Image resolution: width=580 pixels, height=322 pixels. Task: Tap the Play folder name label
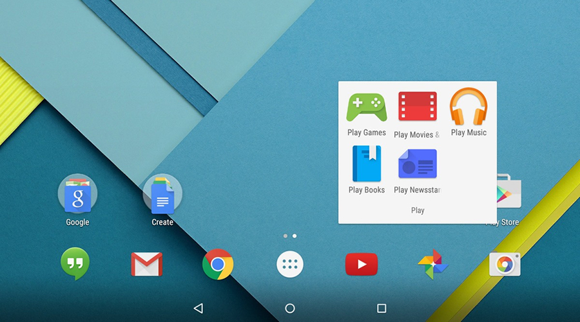[418, 211]
